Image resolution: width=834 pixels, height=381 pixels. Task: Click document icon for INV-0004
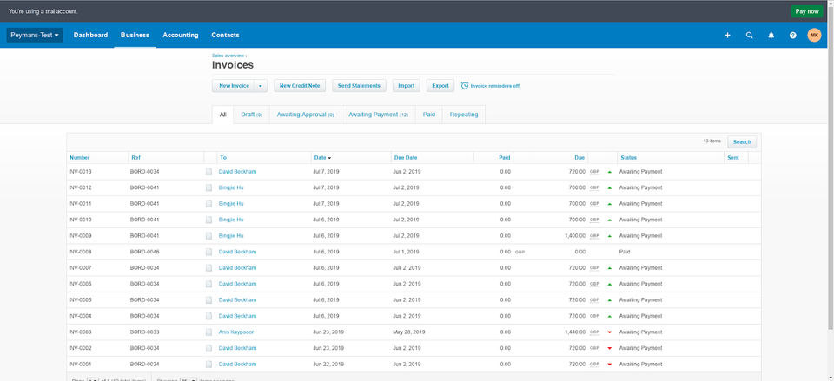(x=209, y=316)
